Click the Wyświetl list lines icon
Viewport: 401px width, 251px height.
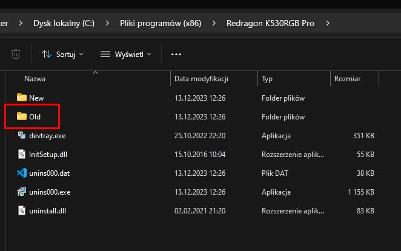pos(105,54)
